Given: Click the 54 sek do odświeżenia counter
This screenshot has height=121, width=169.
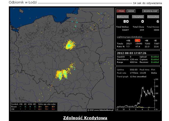Looking at the screenshot, I should pyautogui.click(x=147, y=3).
